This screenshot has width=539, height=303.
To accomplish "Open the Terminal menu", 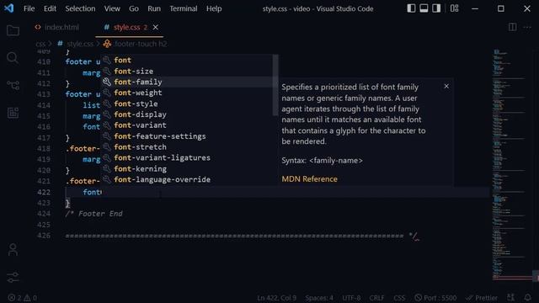I will (184, 8).
